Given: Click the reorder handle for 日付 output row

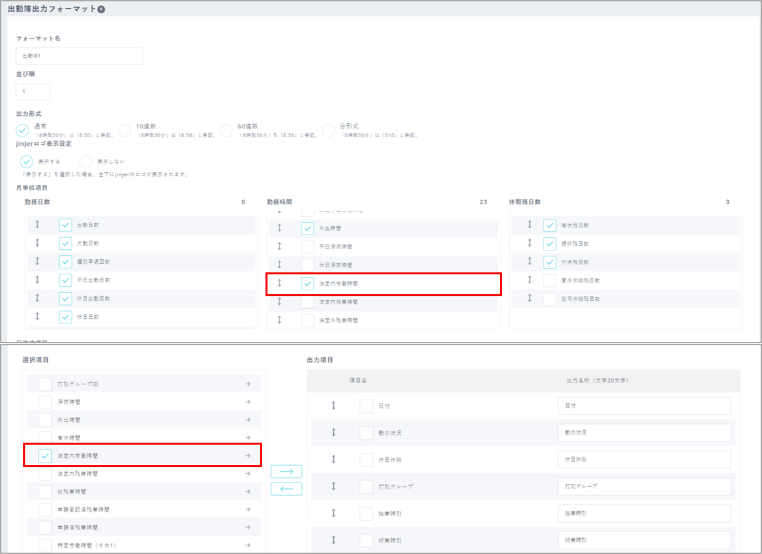Looking at the screenshot, I should pos(334,406).
